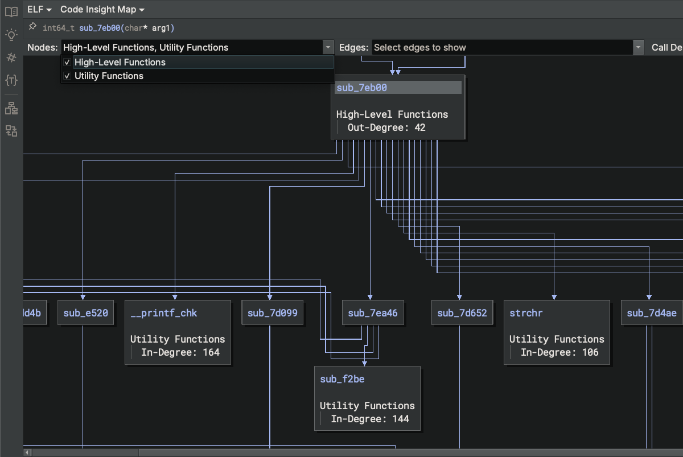Click the lightbulb hints icon in the sidebar
Image resolution: width=683 pixels, height=457 pixels.
11,35
